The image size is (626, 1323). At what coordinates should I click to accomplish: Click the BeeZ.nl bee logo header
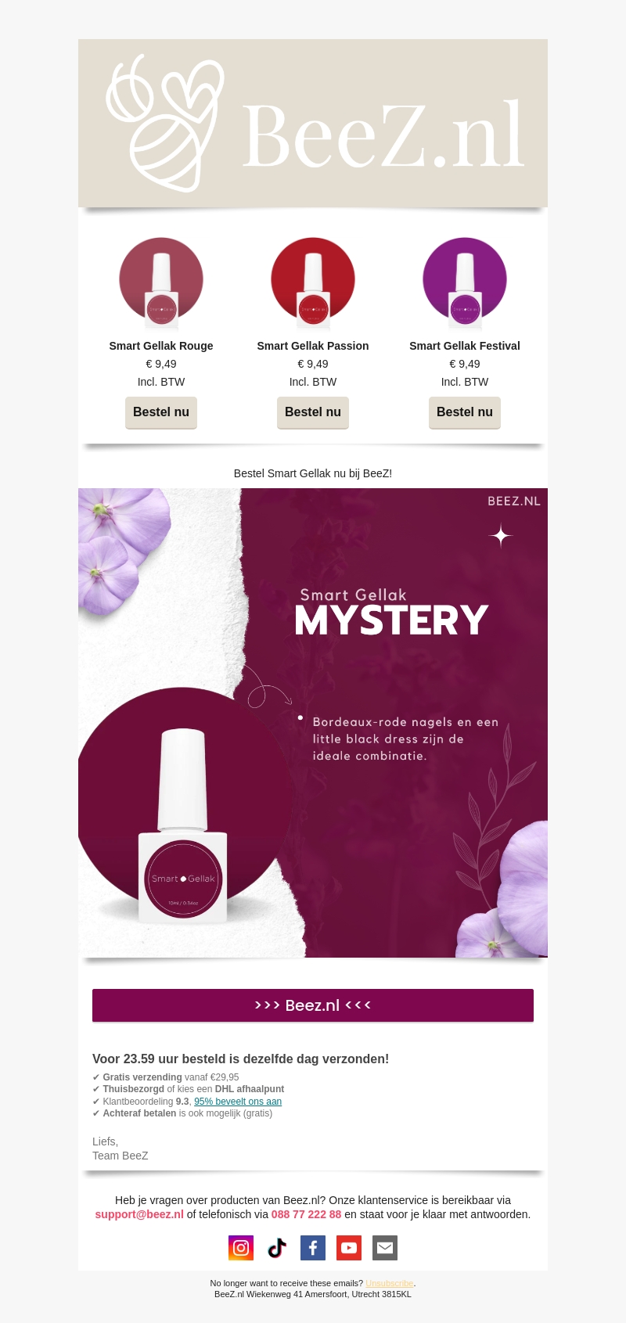[x=313, y=124]
